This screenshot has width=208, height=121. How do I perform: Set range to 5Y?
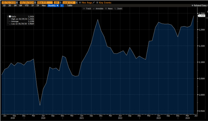[x=38, y=5]
